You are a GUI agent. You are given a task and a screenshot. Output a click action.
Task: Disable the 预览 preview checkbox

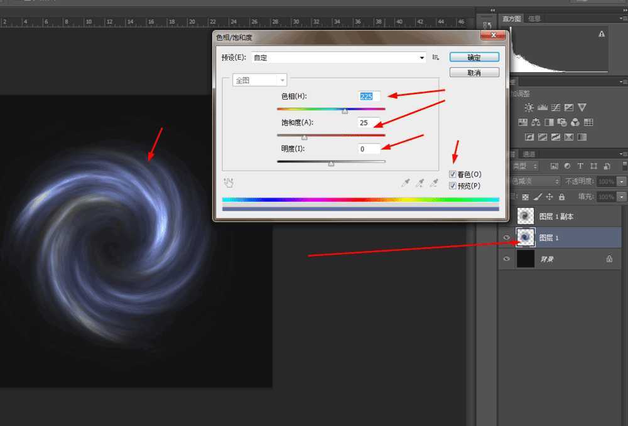(x=453, y=185)
